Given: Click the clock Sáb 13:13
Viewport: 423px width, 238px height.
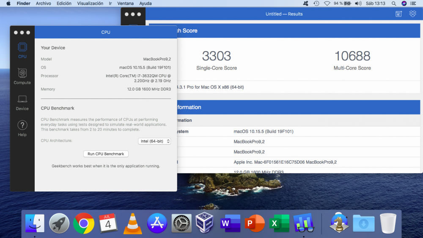Looking at the screenshot, I should (x=376, y=3).
